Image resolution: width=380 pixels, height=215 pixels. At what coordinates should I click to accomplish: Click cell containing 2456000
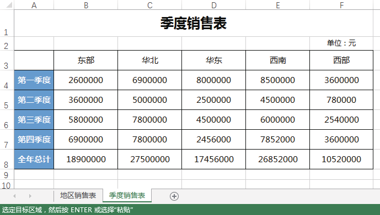point(214,140)
